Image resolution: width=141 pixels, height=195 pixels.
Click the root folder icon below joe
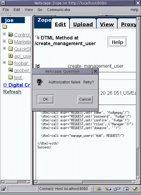(x=5, y=27)
